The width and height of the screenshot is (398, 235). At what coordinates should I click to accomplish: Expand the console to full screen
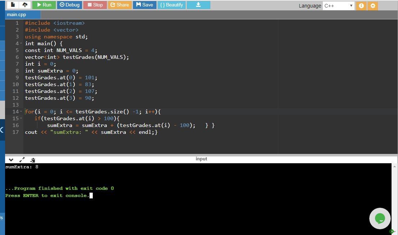pos(22,160)
